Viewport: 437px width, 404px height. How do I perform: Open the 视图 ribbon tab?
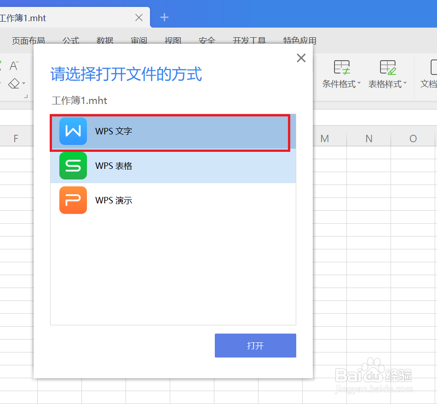173,40
